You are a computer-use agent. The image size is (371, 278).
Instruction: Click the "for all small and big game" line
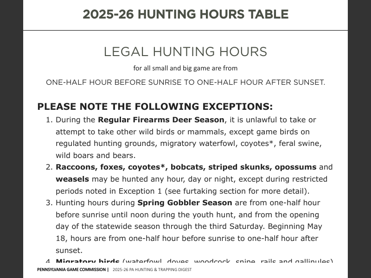pos(185,68)
